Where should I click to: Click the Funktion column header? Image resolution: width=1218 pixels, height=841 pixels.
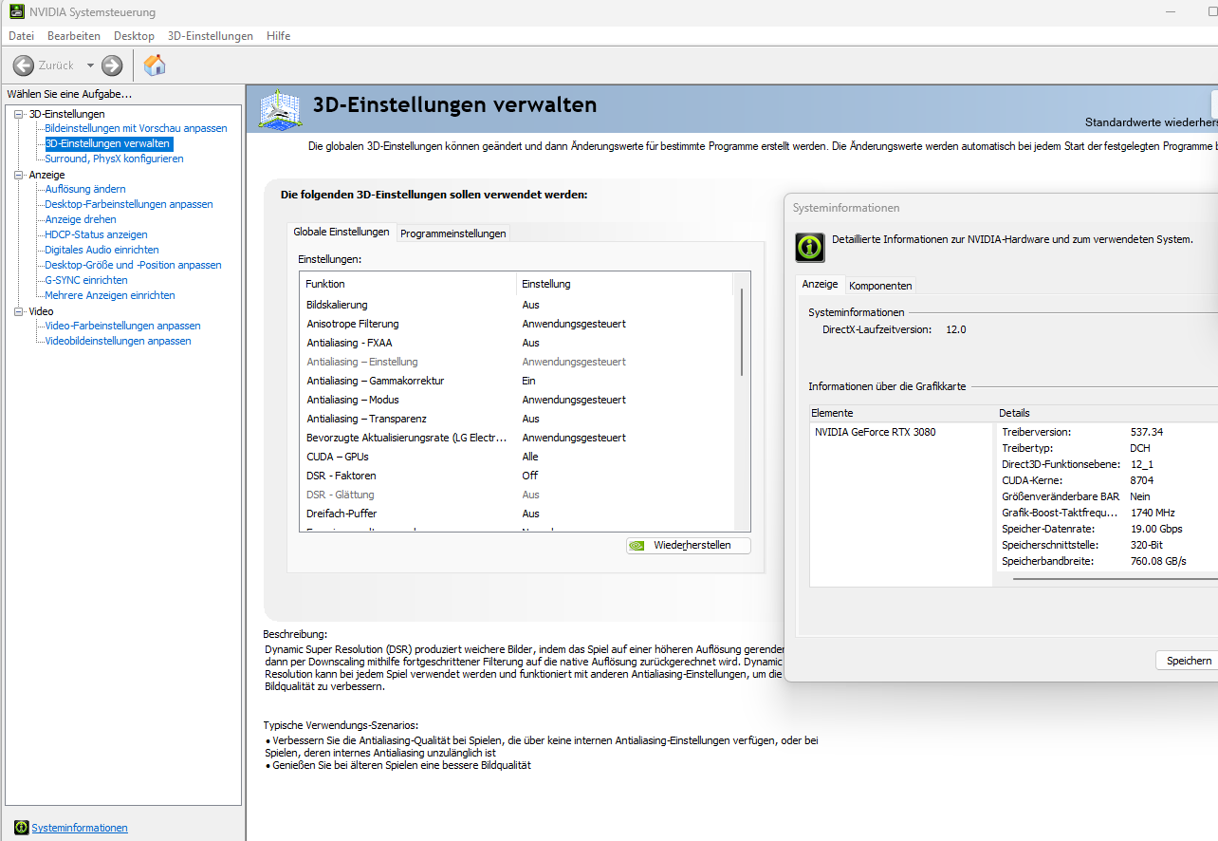pyautogui.click(x=408, y=284)
